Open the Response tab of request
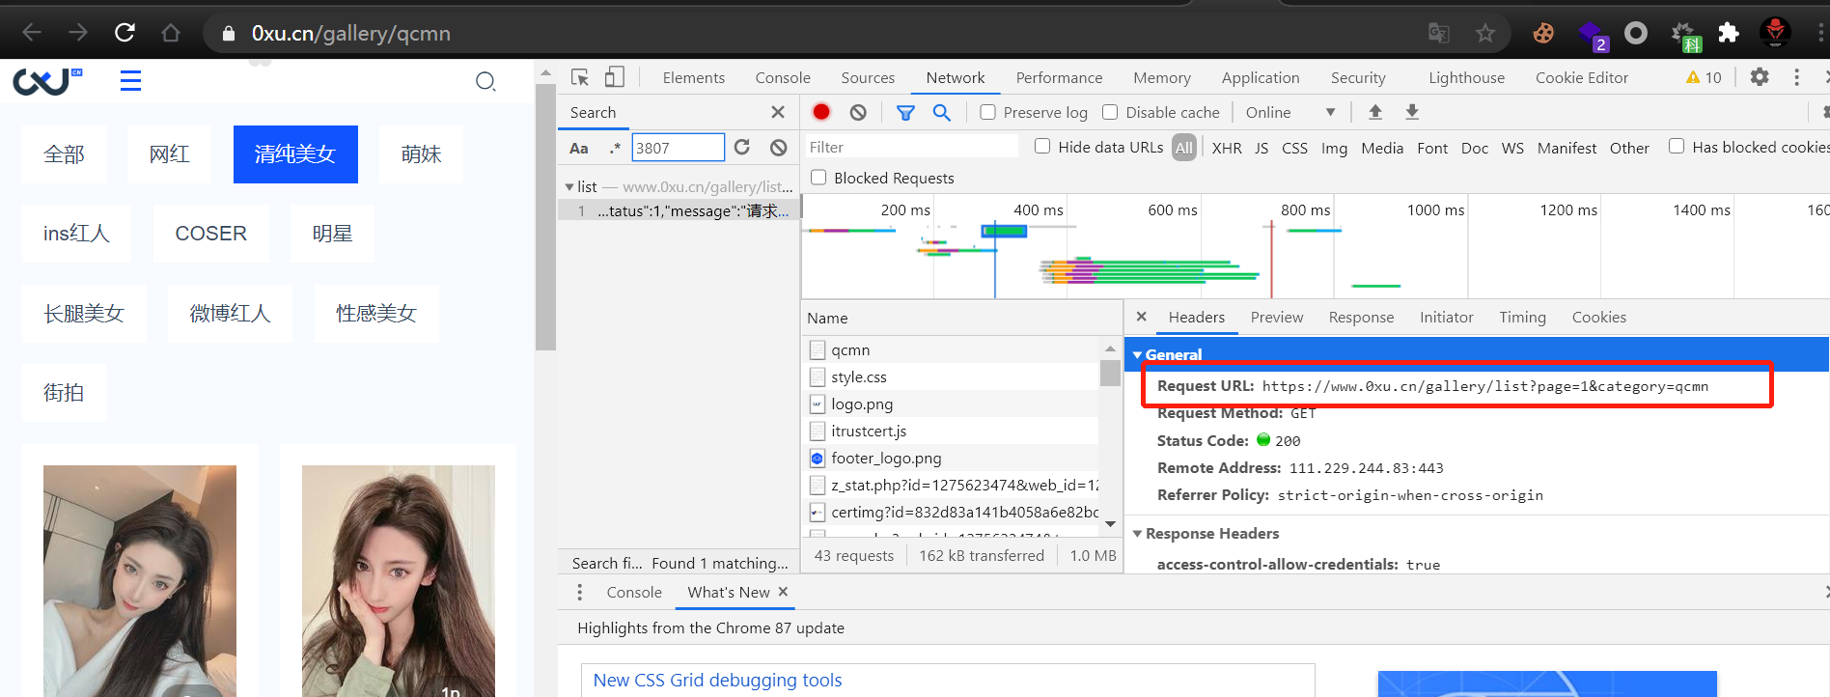This screenshot has width=1830, height=697. [1361, 317]
